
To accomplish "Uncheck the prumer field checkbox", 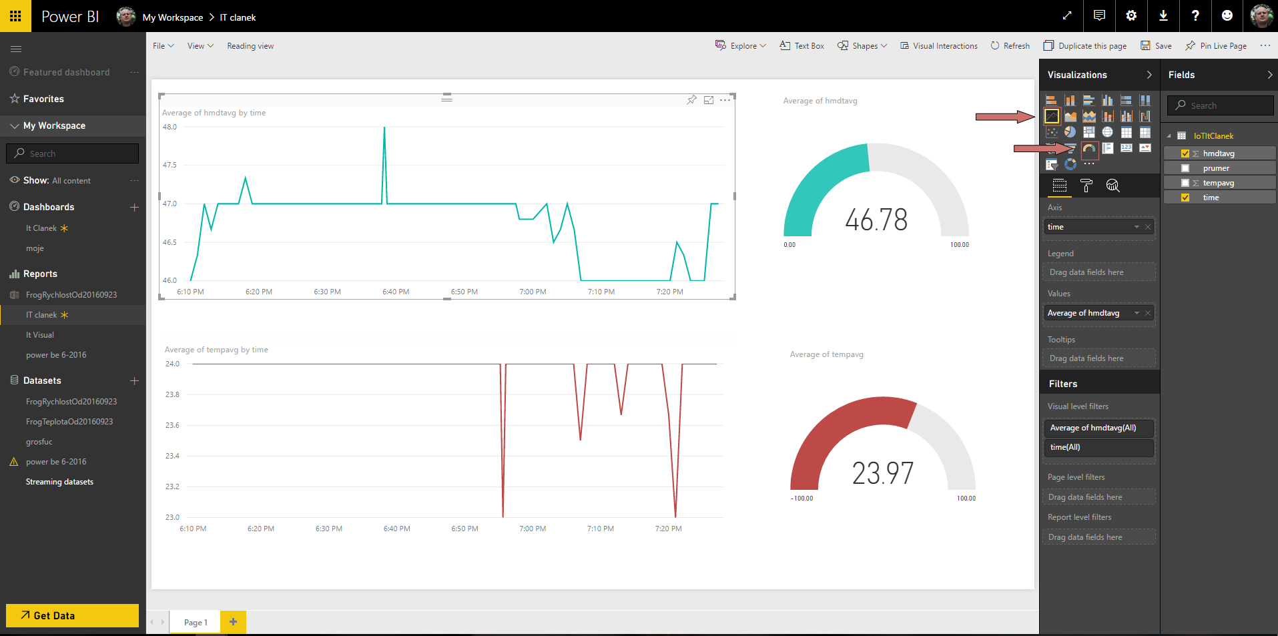I will coord(1185,168).
